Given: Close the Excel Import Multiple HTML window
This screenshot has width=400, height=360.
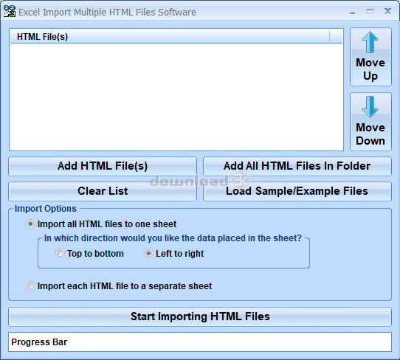Looking at the screenshot, I should [387, 11].
